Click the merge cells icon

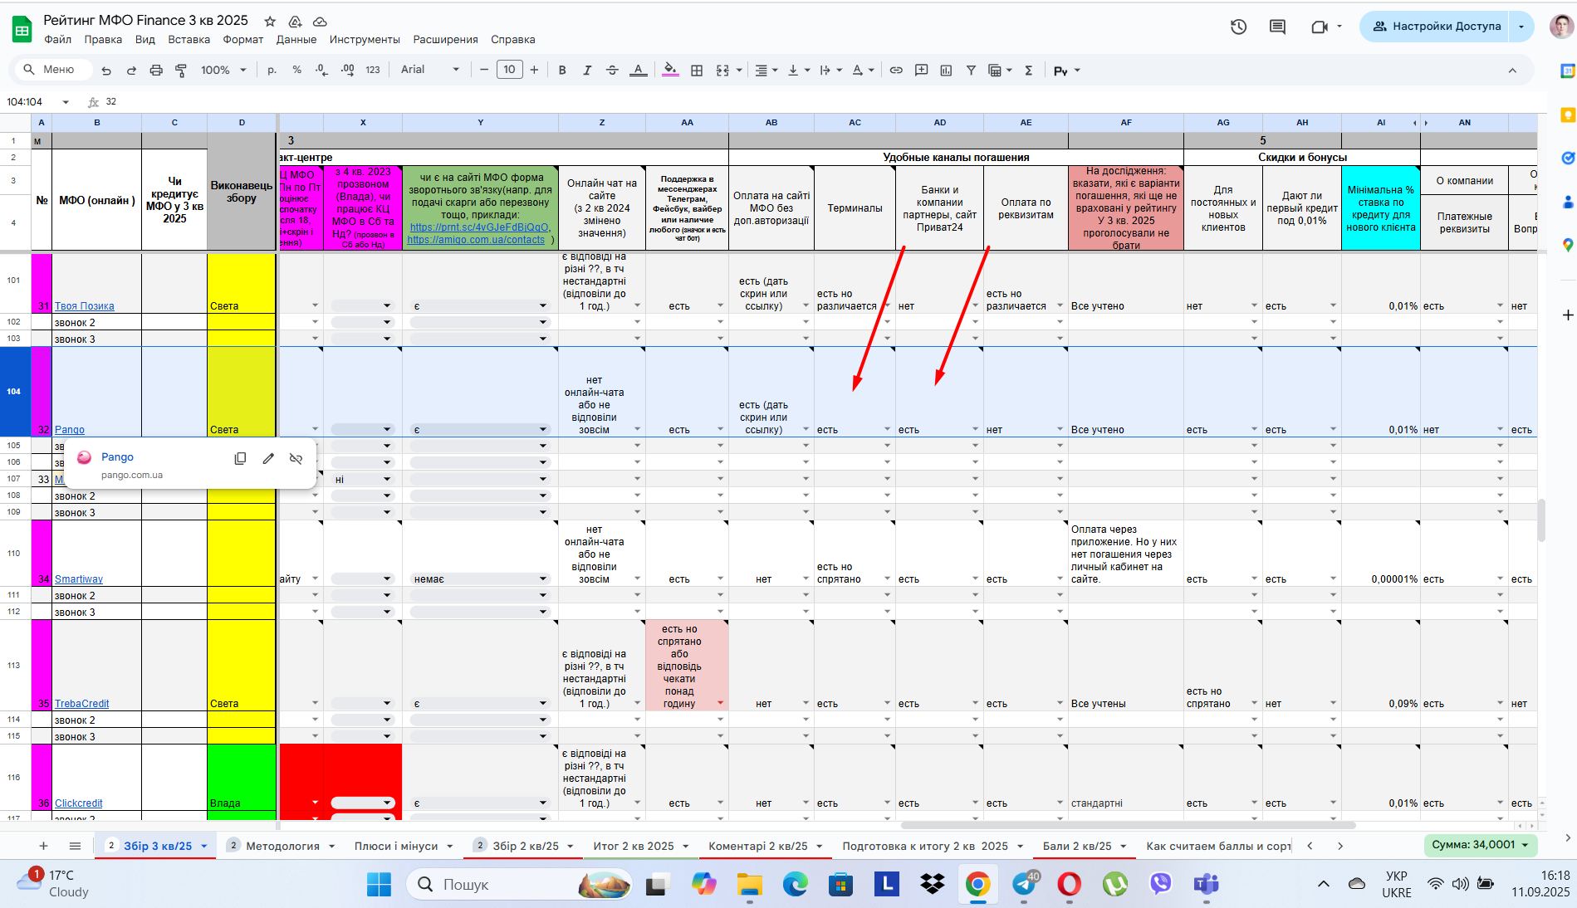tap(722, 71)
